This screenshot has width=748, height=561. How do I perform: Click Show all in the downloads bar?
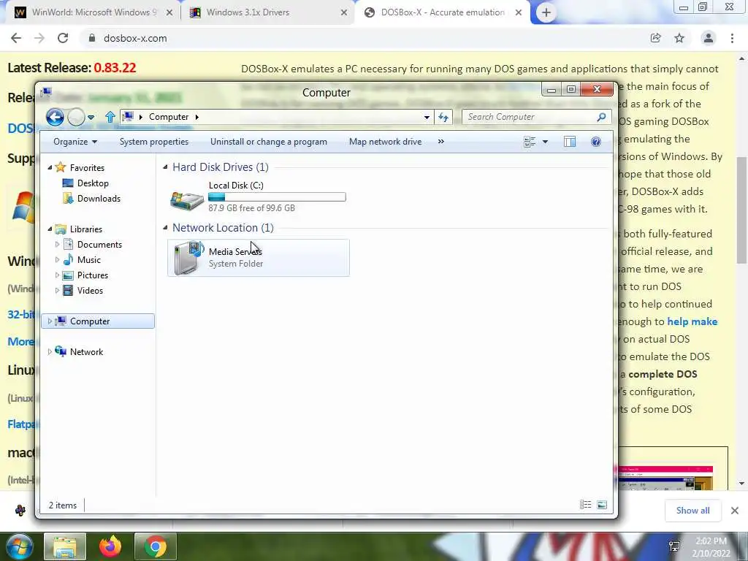[692, 511]
